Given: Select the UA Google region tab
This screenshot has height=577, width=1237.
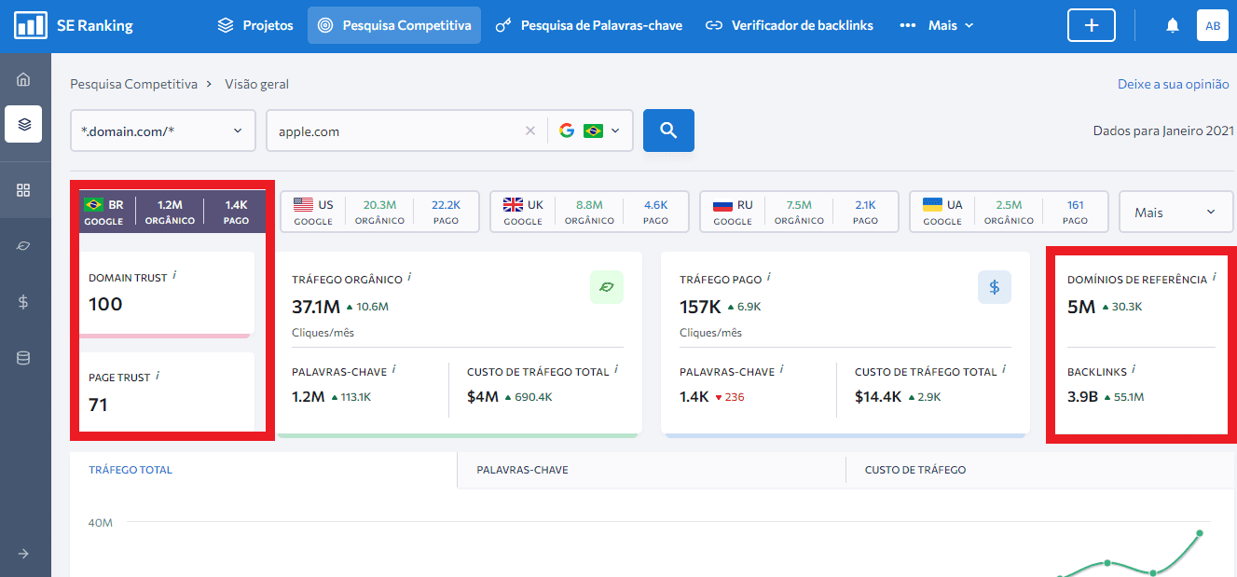Looking at the screenshot, I should pyautogui.click(x=1009, y=212).
